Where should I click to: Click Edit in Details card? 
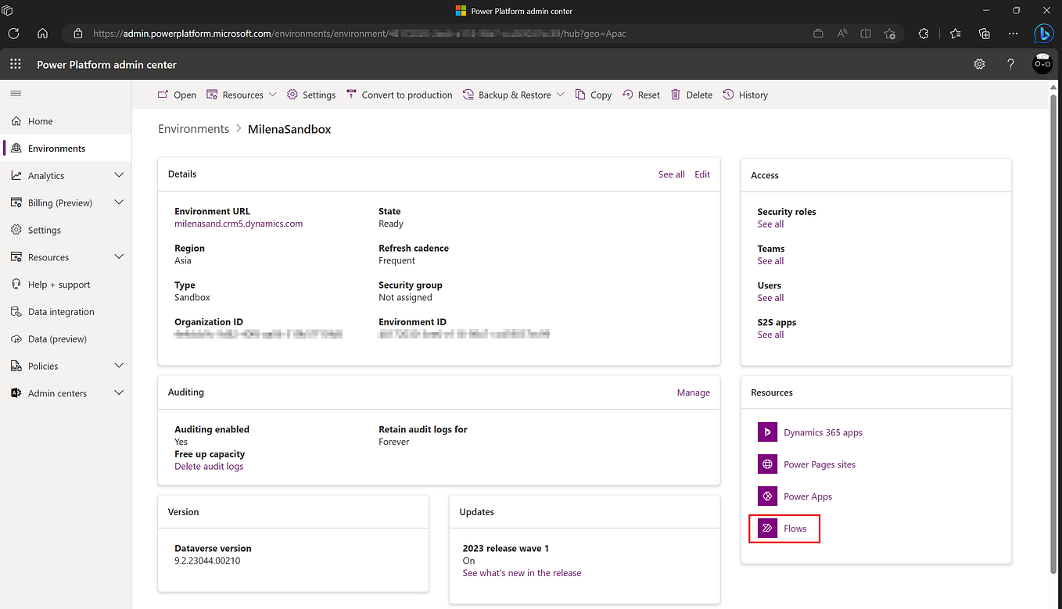702,174
